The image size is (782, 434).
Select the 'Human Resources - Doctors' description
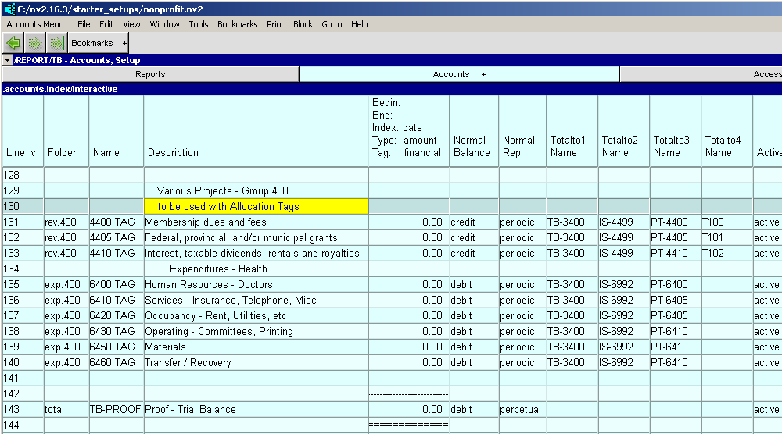point(256,284)
